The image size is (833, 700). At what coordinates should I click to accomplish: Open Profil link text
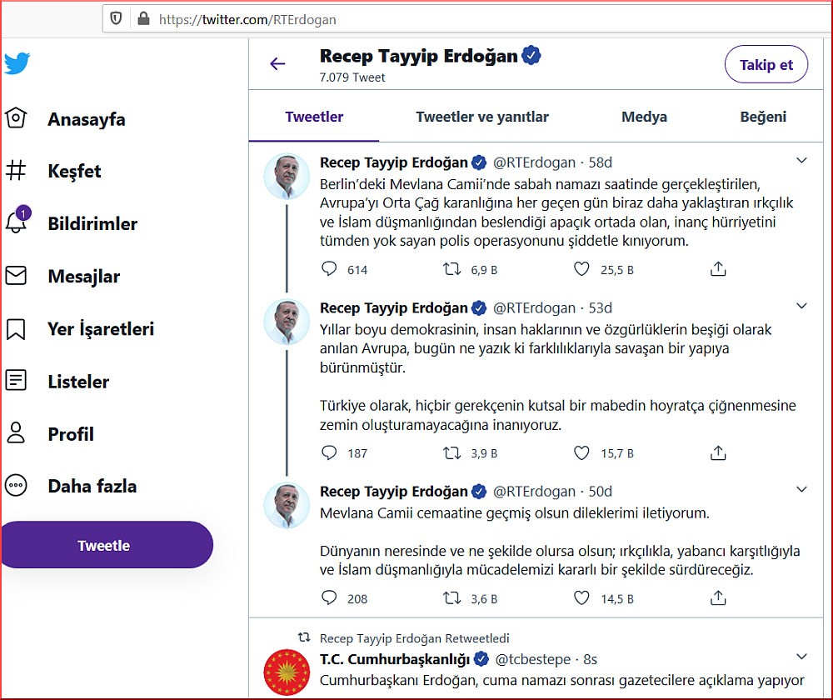click(x=71, y=433)
